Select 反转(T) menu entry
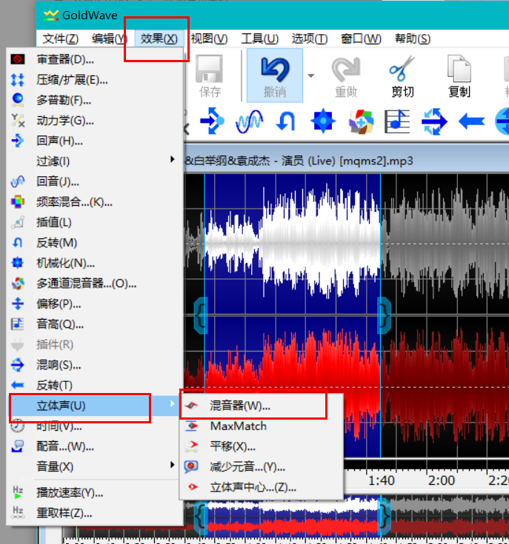The width and height of the screenshot is (509, 544). pyautogui.click(x=94, y=385)
